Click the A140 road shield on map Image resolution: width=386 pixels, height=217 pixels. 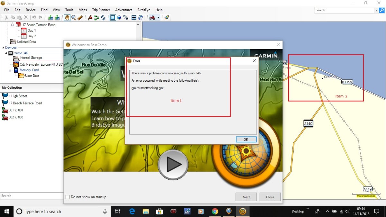click(308, 123)
